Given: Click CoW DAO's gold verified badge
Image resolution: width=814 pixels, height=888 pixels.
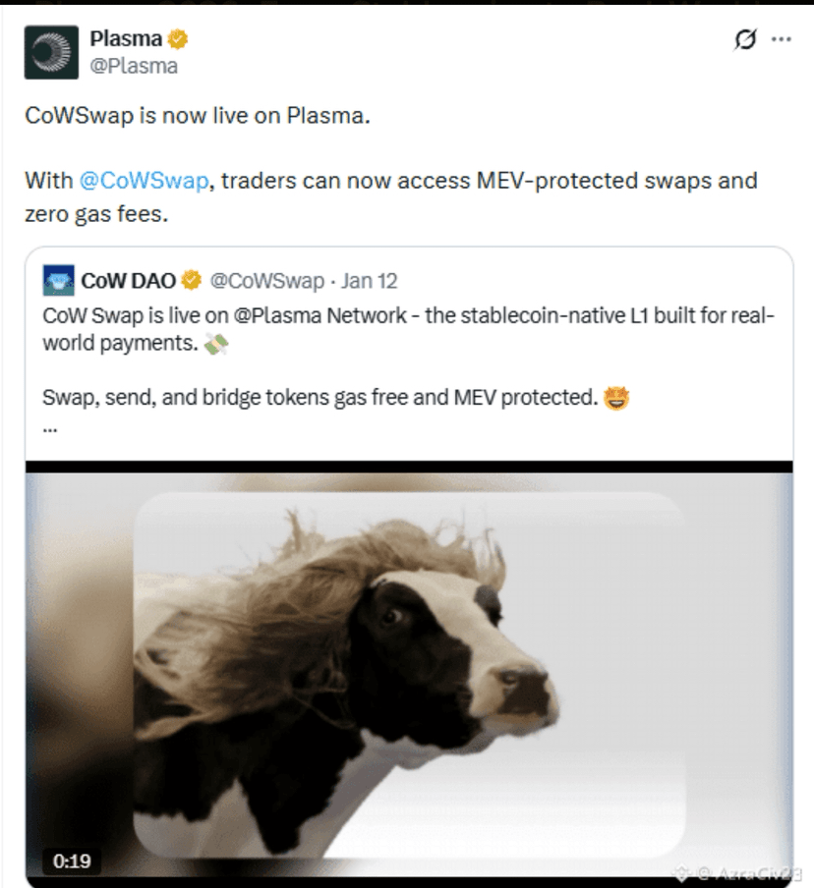Looking at the screenshot, I should [x=192, y=280].
